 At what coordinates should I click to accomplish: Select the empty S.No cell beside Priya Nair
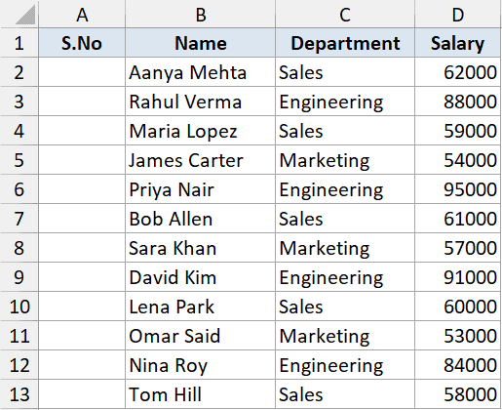[82, 189]
